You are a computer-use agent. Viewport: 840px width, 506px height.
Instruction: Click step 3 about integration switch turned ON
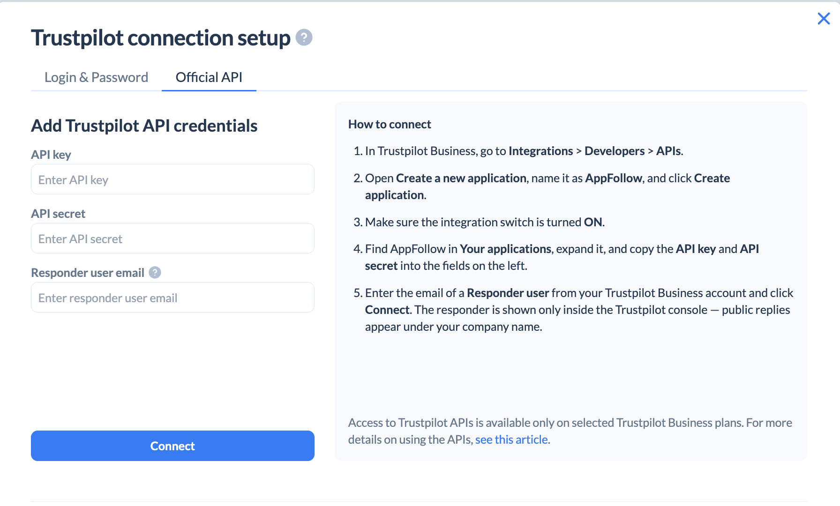tap(479, 222)
